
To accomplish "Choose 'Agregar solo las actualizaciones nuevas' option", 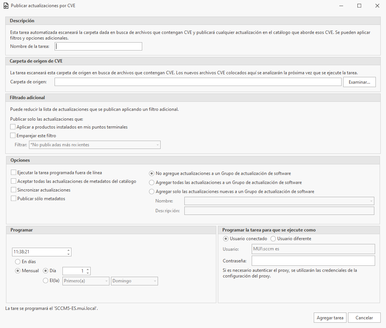I will [x=152, y=192].
